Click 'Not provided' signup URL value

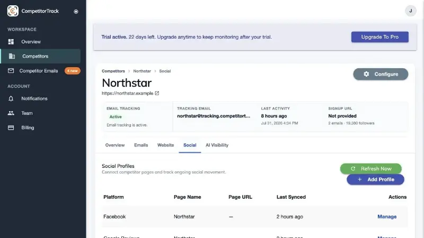pos(342,116)
